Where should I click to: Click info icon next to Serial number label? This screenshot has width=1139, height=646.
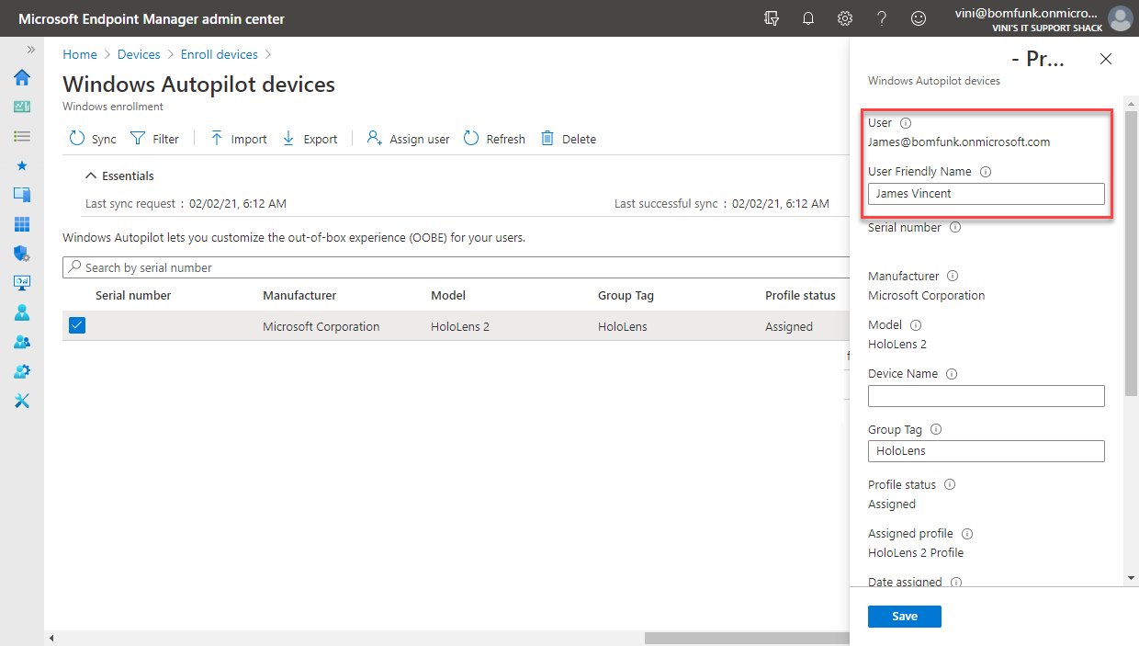955,228
